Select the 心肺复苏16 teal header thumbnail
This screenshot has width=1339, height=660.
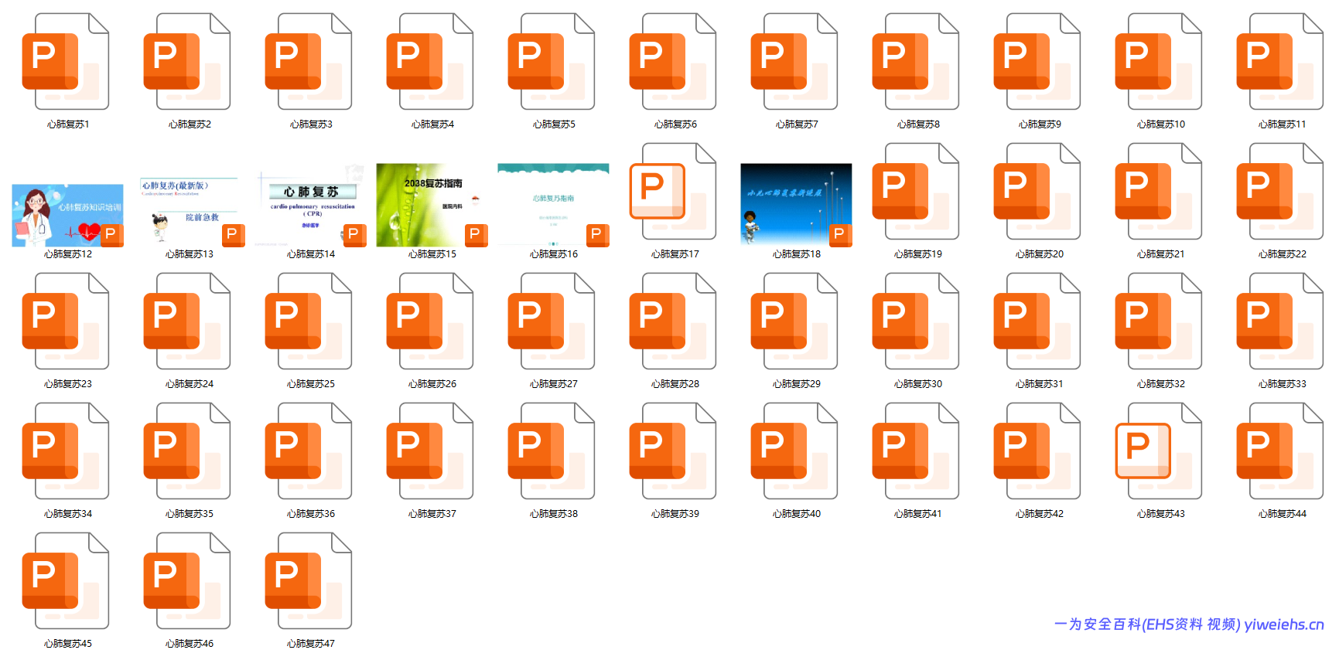pos(554,205)
